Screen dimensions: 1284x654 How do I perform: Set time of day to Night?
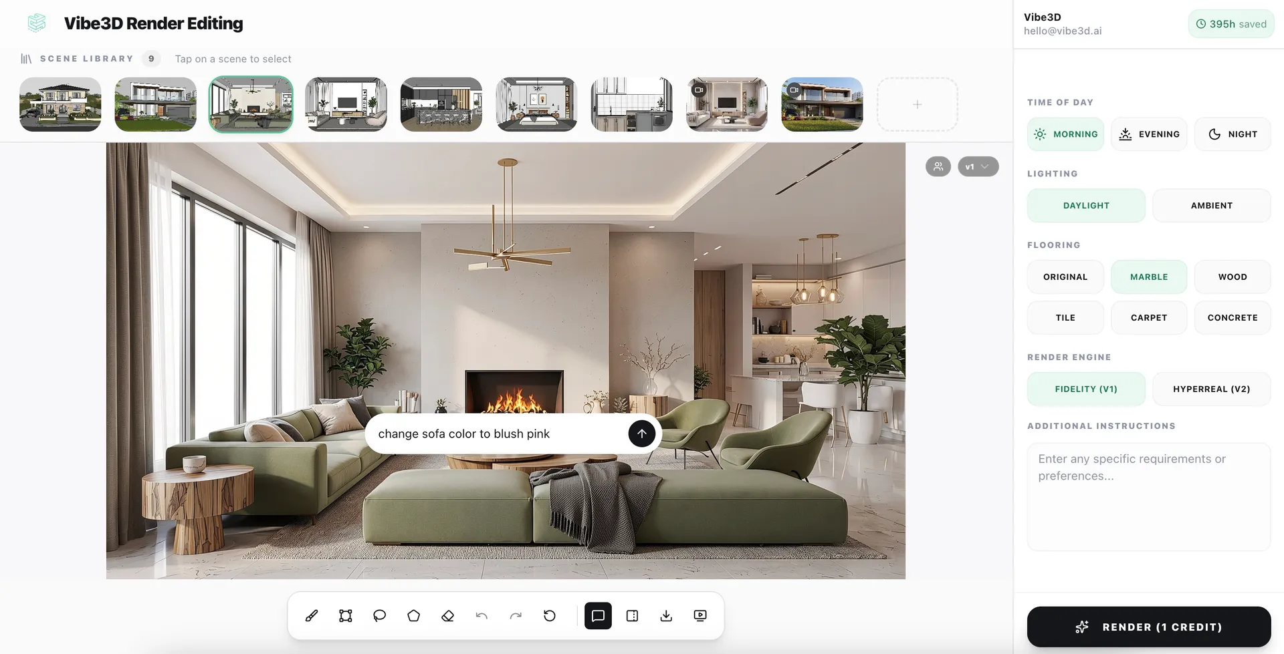1233,134
